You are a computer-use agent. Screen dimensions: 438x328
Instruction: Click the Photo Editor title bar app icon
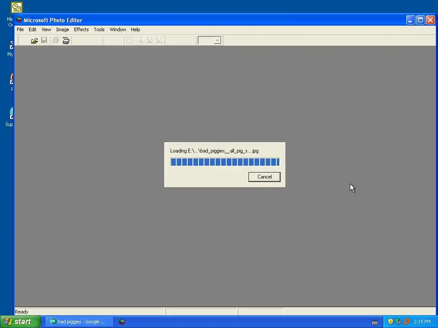point(19,20)
